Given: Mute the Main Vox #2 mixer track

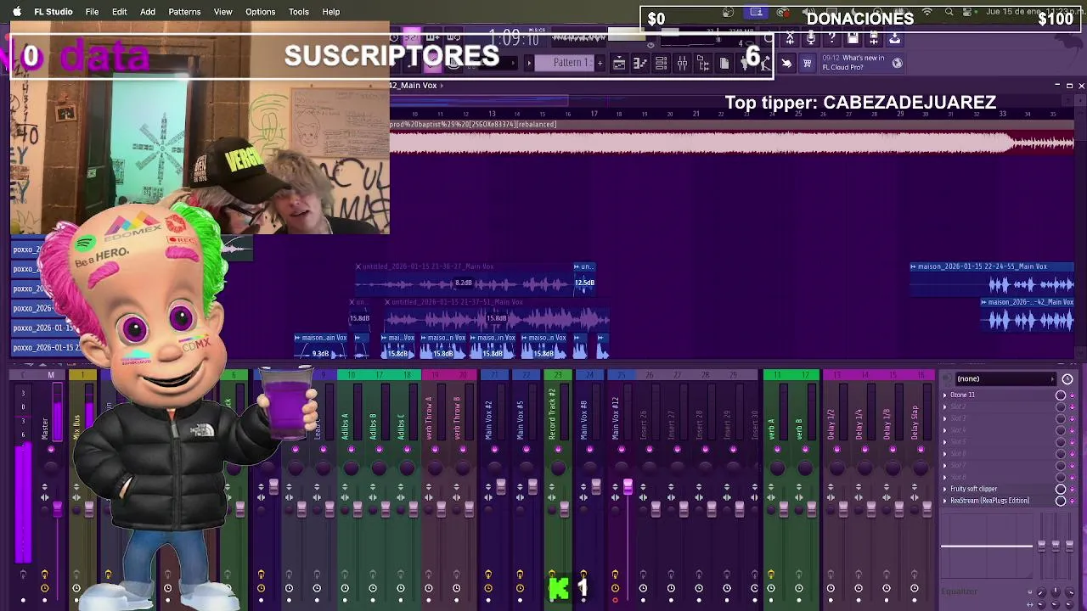Looking at the screenshot, I should click(494, 450).
